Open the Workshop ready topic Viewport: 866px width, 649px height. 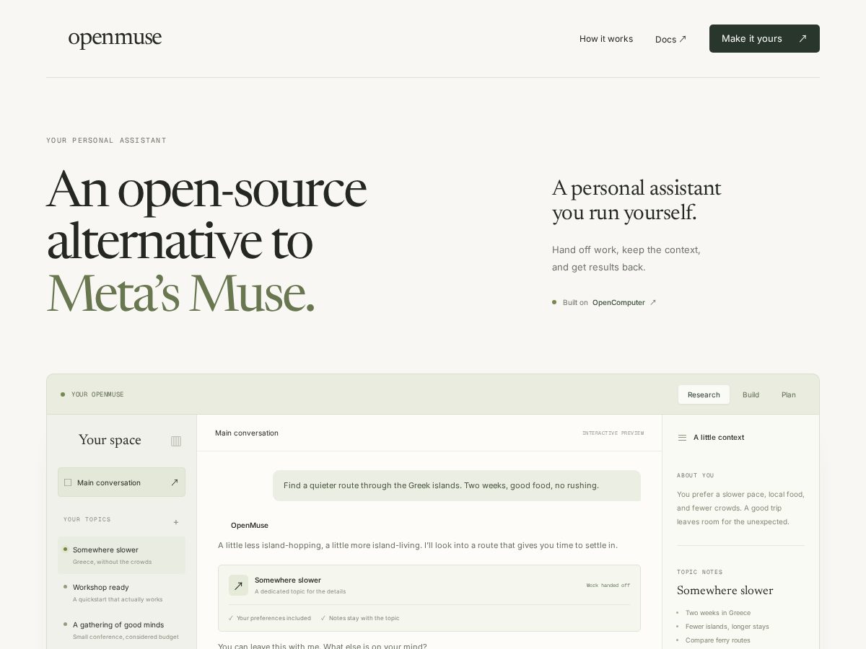pos(121,593)
